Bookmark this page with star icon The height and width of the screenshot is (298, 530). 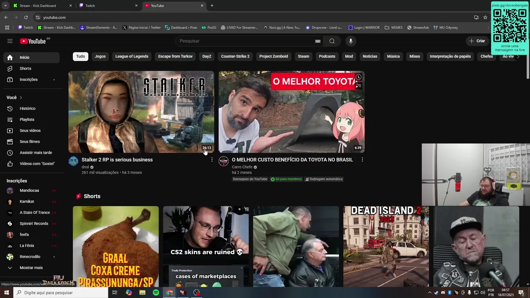(x=485, y=17)
